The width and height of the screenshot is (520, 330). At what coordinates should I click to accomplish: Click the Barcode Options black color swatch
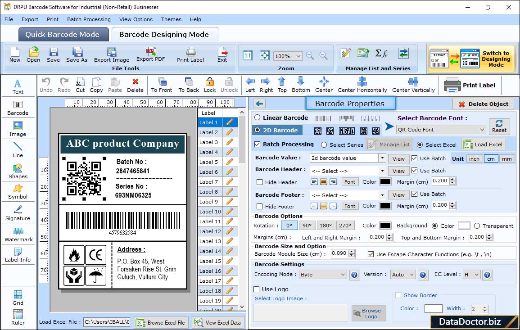tap(385, 226)
